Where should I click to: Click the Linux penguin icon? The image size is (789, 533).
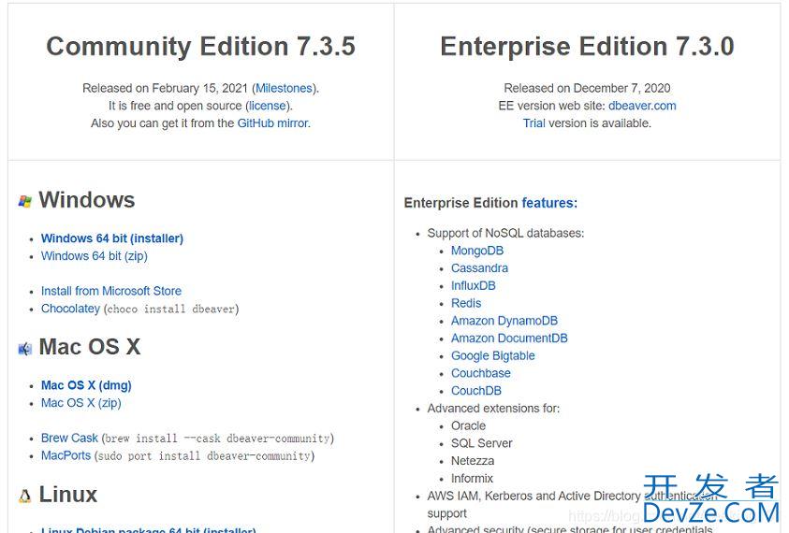pos(25,497)
